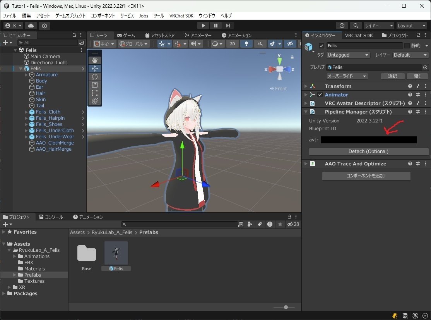Image resolution: width=431 pixels, height=320 pixels.
Task: Expand the Animations folder
Action: pos(15,256)
